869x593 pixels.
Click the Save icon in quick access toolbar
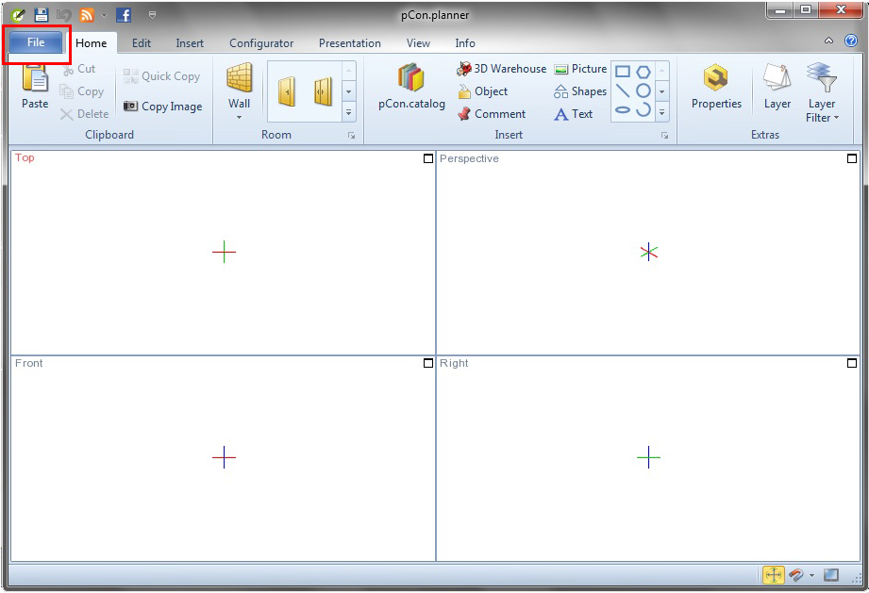[x=41, y=15]
